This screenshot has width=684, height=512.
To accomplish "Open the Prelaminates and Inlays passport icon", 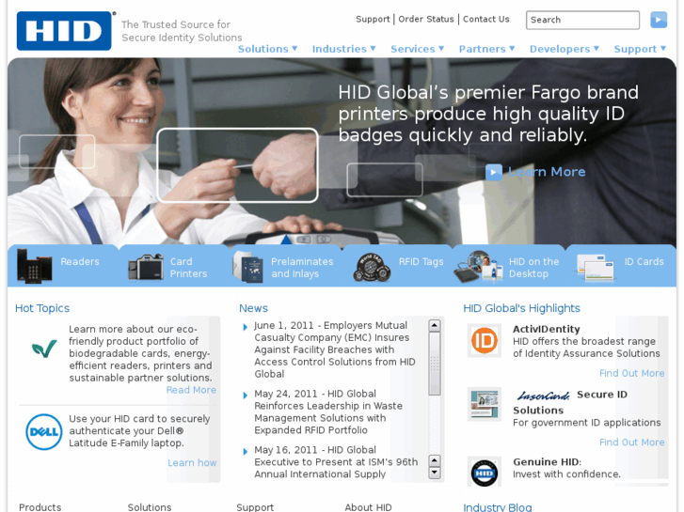I will [x=247, y=267].
